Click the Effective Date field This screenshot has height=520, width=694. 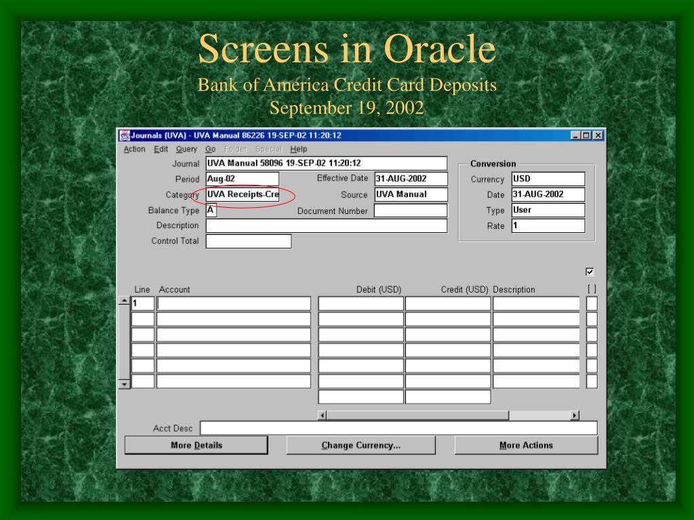(411, 179)
